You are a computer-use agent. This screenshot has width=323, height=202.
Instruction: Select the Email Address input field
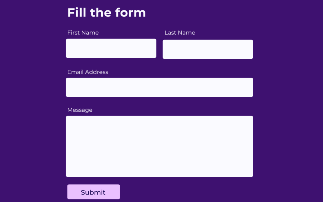point(159,87)
